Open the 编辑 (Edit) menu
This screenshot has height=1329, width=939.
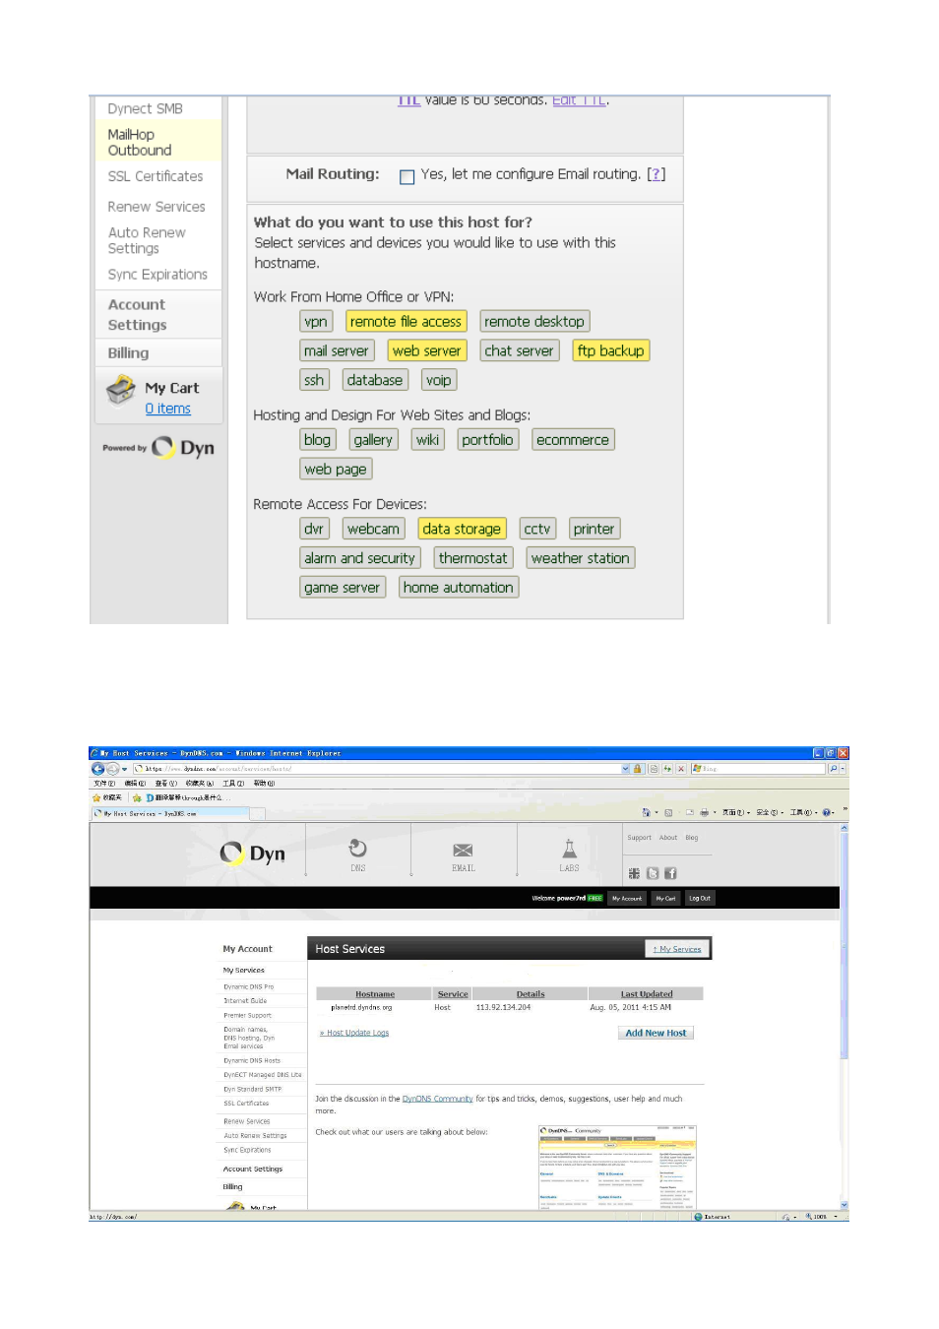point(135,784)
